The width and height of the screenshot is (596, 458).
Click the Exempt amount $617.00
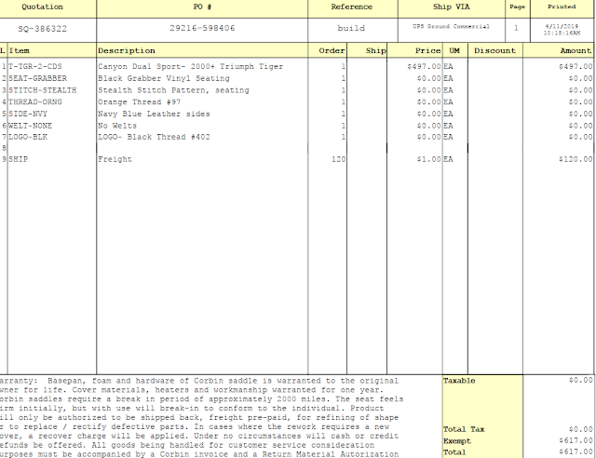pyautogui.click(x=576, y=440)
